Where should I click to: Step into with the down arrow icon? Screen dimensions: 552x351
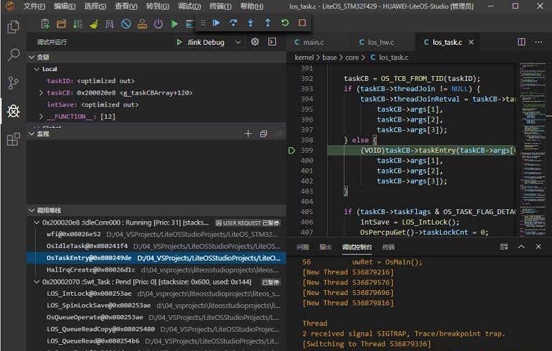tap(250, 23)
